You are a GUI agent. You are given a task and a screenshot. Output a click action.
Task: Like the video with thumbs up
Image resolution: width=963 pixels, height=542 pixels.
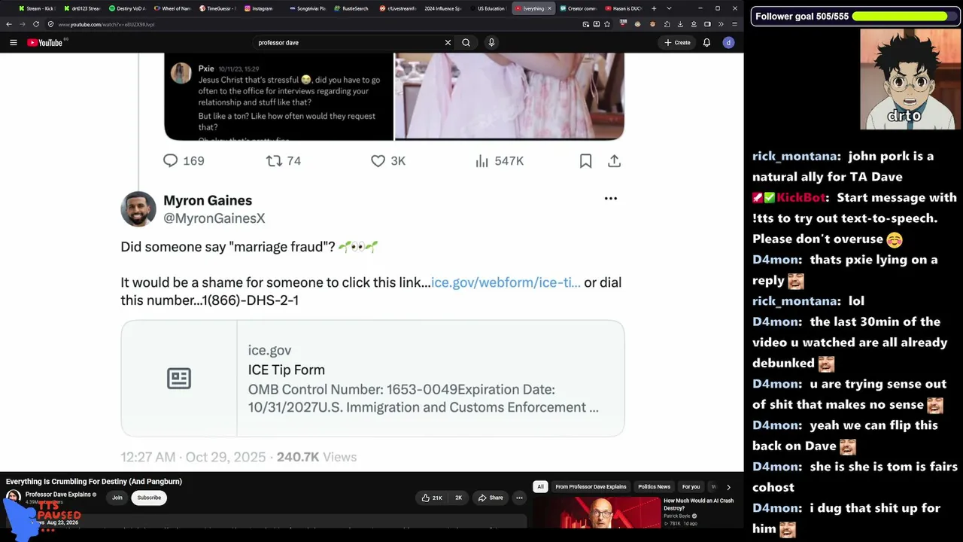click(432, 498)
